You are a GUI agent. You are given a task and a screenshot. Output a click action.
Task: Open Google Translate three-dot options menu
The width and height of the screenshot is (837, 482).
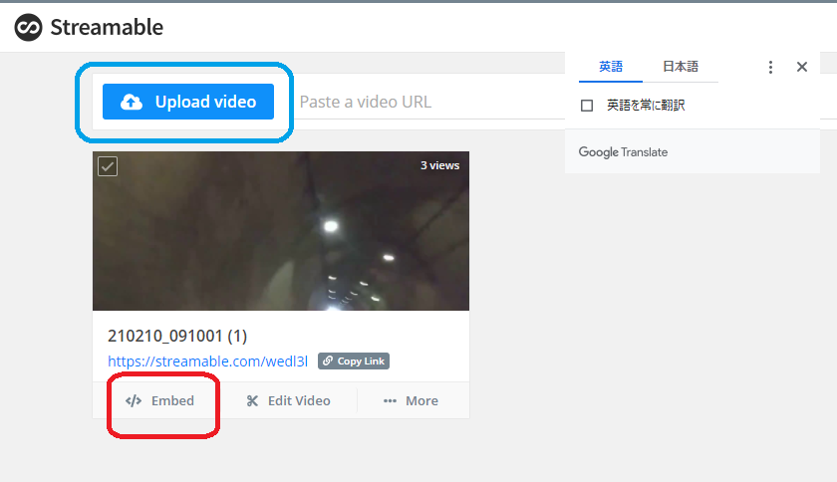[x=770, y=67]
